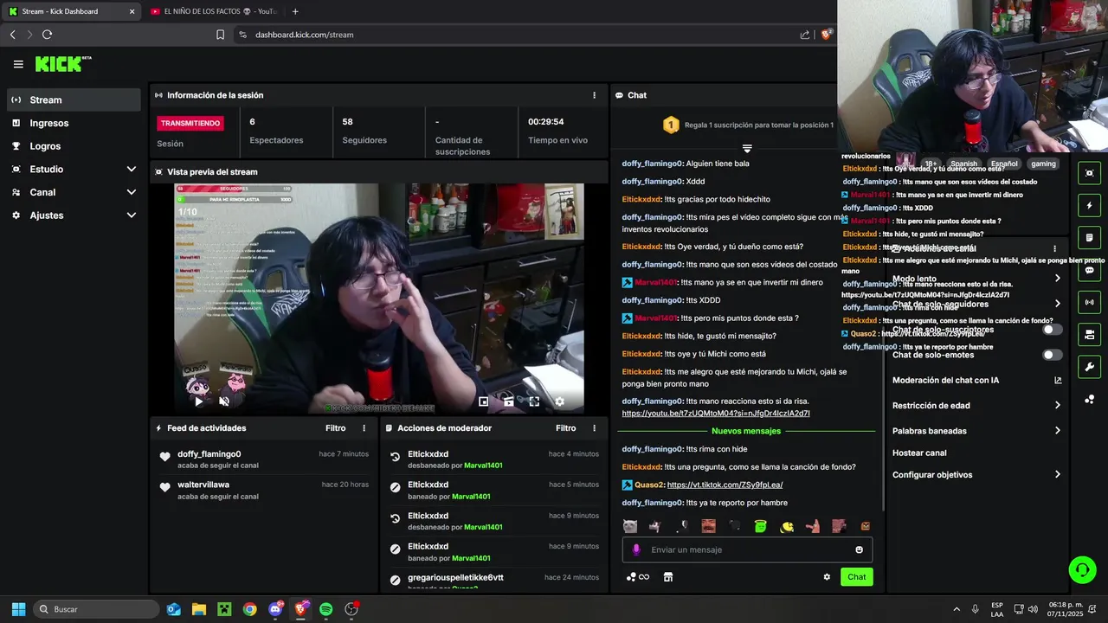The height and width of the screenshot is (623, 1108).
Task: Select the Stream - Kick Dashboard browser tab
Action: (73, 11)
